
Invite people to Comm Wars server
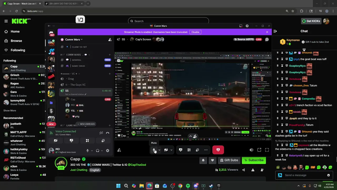pos(110,40)
